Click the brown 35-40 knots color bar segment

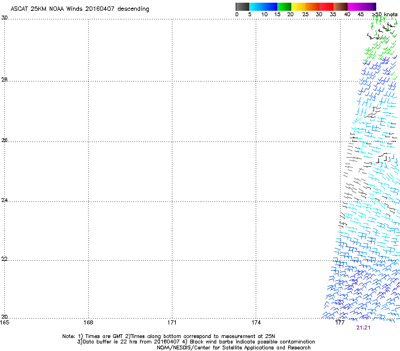tap(341, 6)
